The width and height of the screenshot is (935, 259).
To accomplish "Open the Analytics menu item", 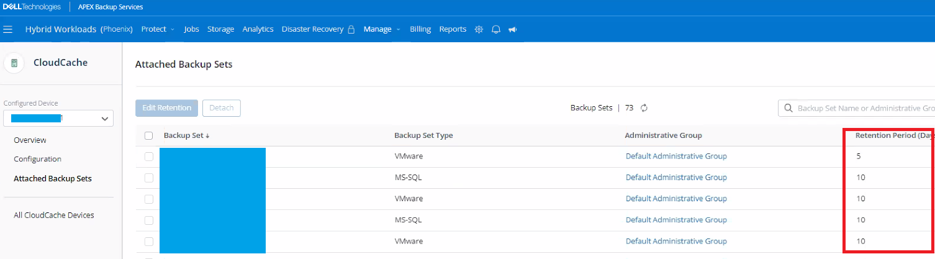I will (258, 29).
